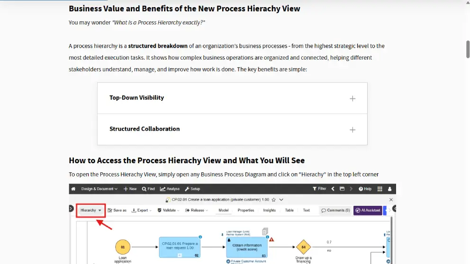Click the Comments (0) button
The width and height of the screenshot is (470, 264).
[x=335, y=210]
